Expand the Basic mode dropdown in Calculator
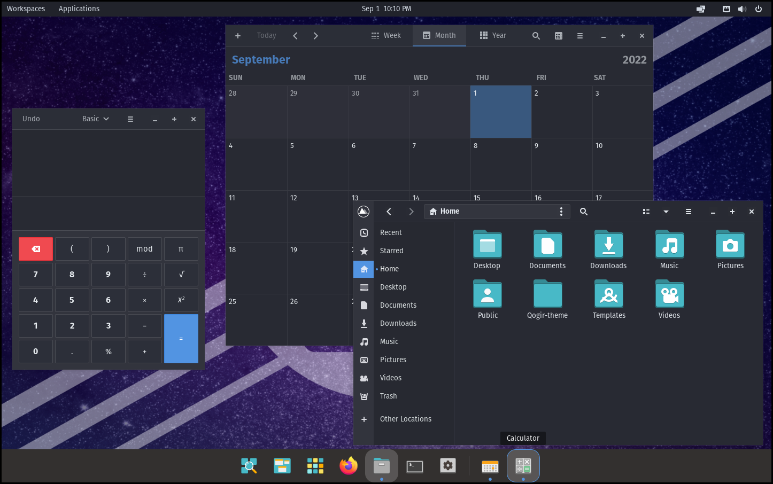The height and width of the screenshot is (484, 773). tap(96, 119)
